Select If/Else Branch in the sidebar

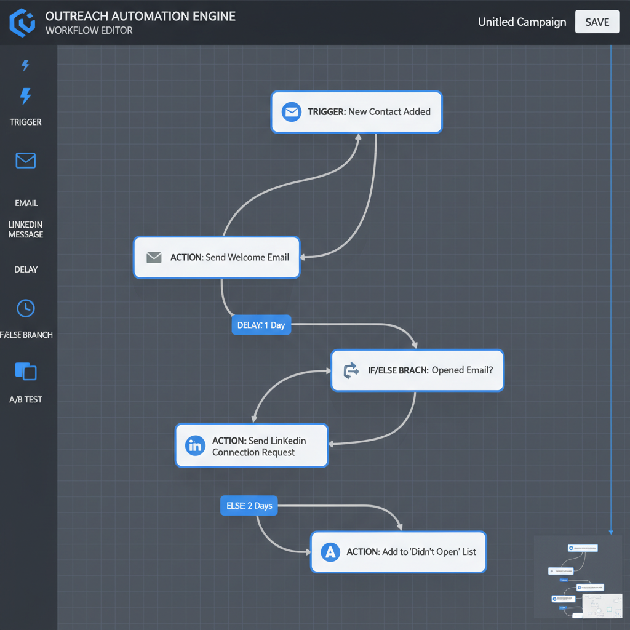tap(25, 335)
